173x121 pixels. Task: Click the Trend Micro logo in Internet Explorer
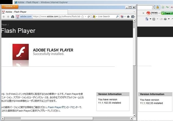tap(152, 13)
